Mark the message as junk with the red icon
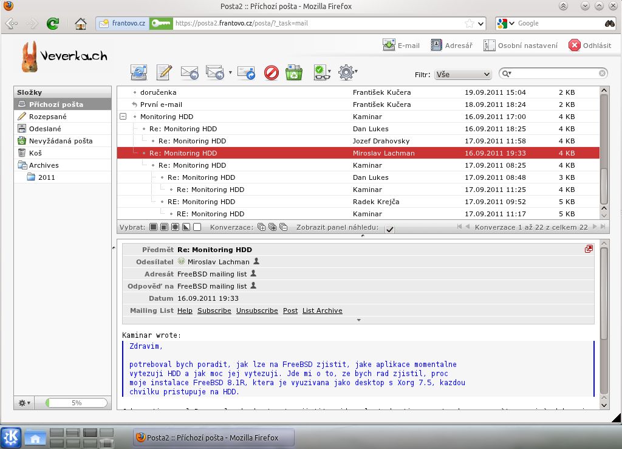Image resolution: width=622 pixels, height=449 pixels. point(272,73)
